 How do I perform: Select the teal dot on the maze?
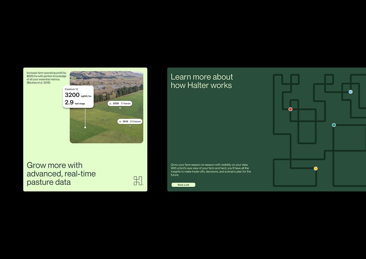tap(334, 125)
